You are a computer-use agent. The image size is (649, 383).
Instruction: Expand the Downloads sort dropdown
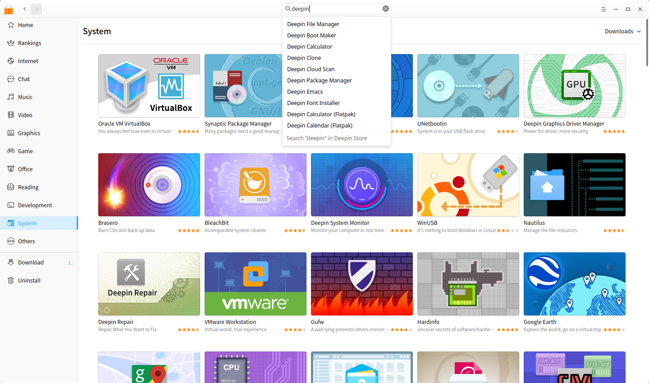pyautogui.click(x=623, y=31)
